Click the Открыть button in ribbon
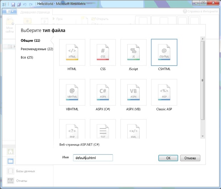Image resolution: width=221 pixels, height=189 pixels. [100, 19]
